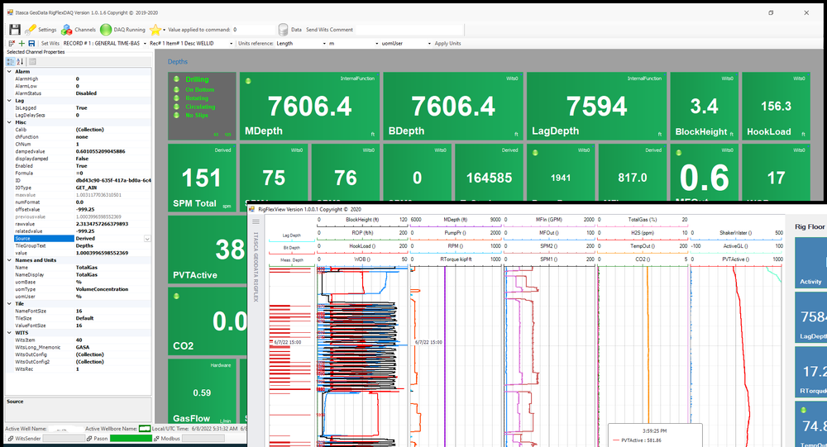Click the Depths group heading

(x=177, y=62)
